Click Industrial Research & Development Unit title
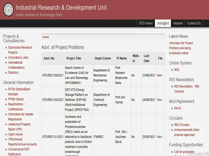 61,7
